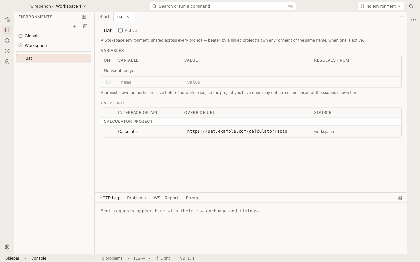
Task: Click the variable name input field
Action: pyautogui.click(x=150, y=82)
